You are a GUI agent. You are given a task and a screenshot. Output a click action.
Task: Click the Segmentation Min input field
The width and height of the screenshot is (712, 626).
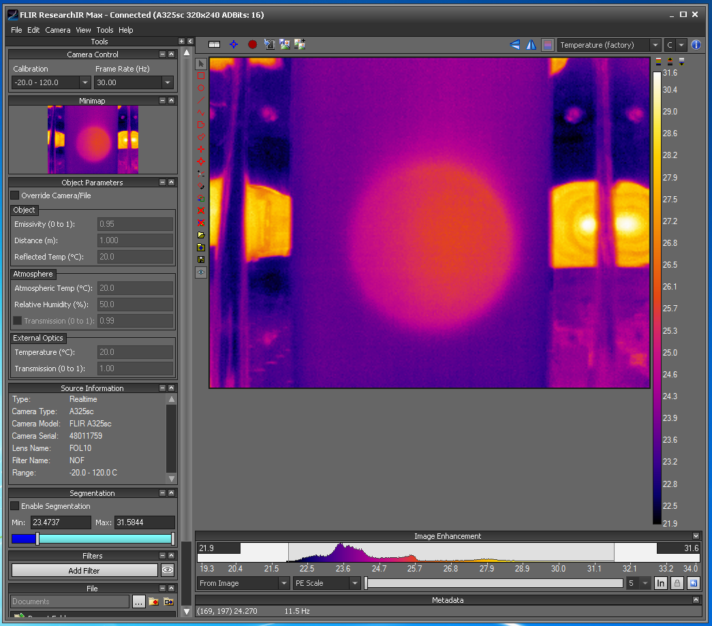tap(61, 522)
